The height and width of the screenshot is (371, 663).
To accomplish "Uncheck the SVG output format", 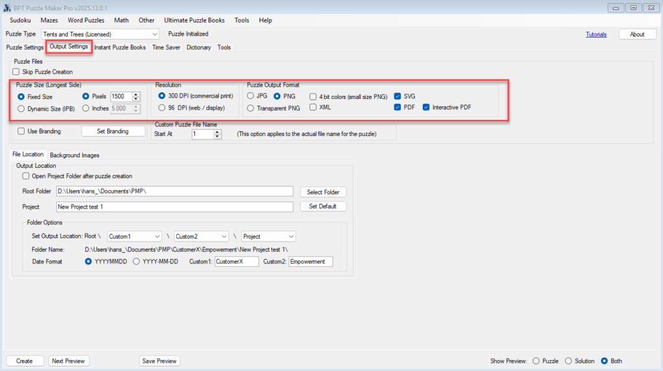I will (x=398, y=96).
